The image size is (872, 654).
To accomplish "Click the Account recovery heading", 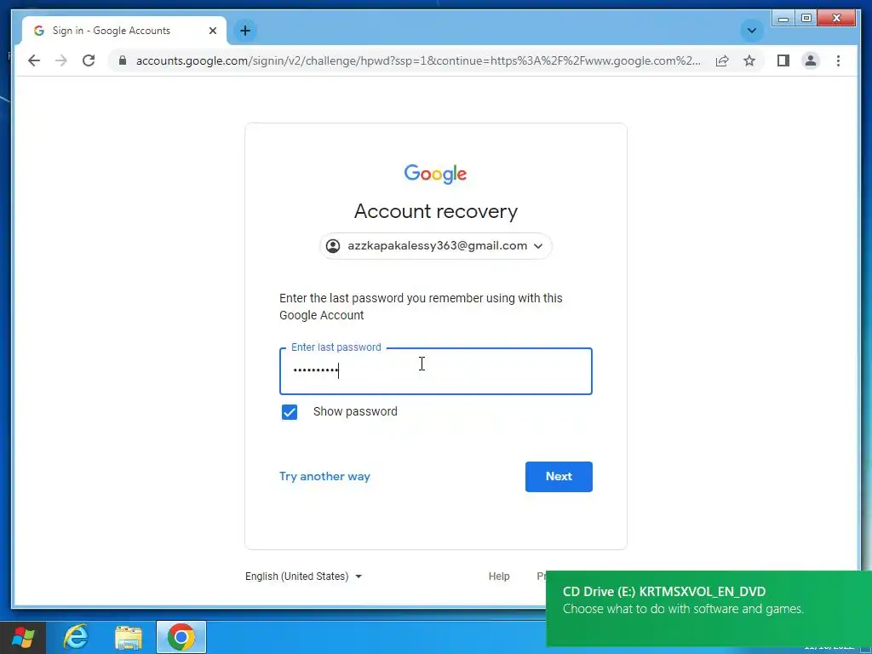I will click(436, 211).
